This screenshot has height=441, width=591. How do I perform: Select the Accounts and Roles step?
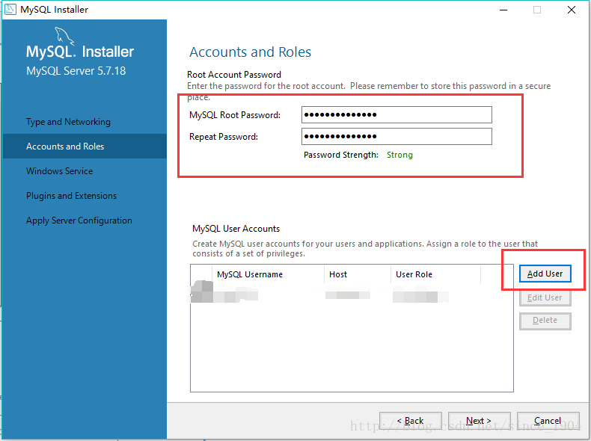click(65, 147)
